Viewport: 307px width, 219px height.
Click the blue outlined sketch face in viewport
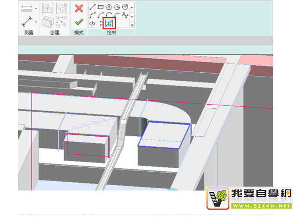coord(164,135)
